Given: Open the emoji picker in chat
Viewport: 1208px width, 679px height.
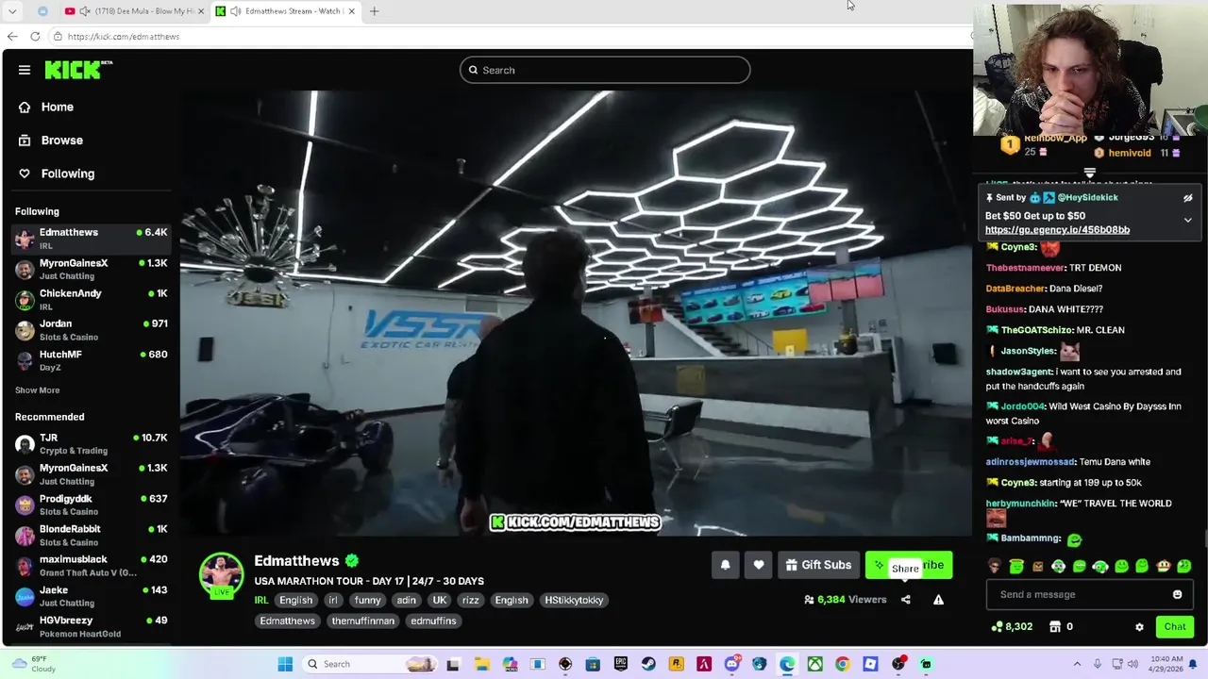Looking at the screenshot, I should [1177, 594].
